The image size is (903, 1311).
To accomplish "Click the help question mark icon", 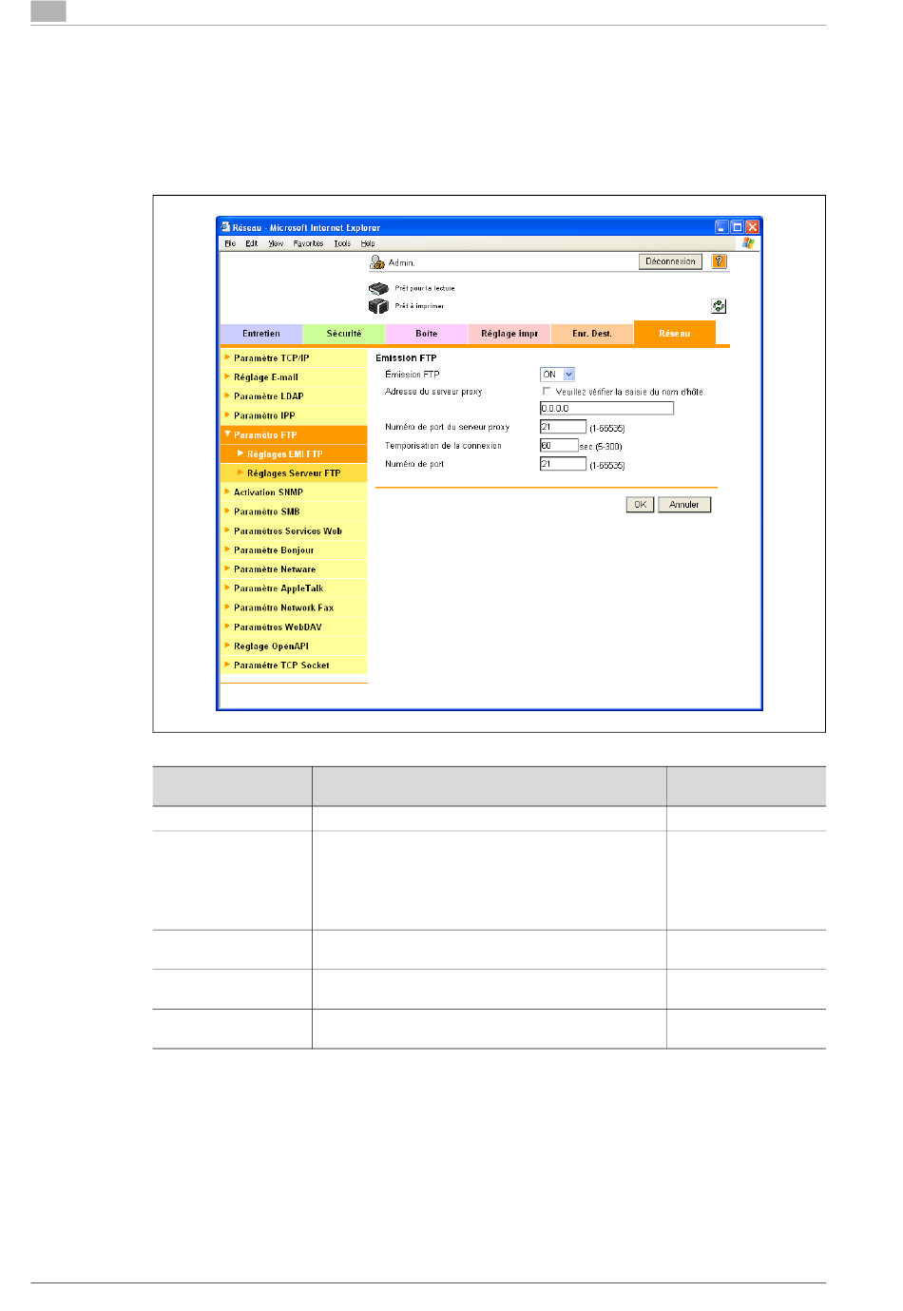I will tap(720, 261).
